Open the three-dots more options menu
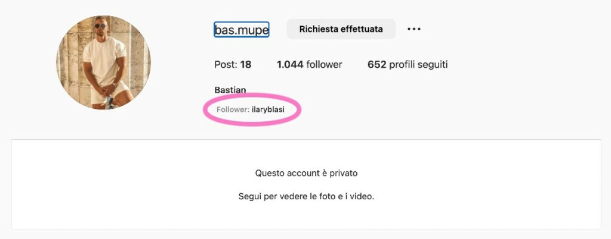 tap(414, 29)
